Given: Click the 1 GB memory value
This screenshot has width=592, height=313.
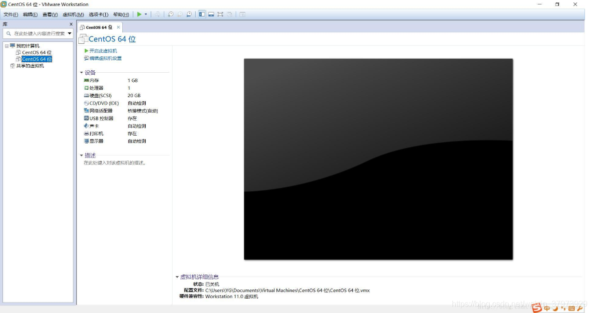Looking at the screenshot, I should (x=132, y=80).
